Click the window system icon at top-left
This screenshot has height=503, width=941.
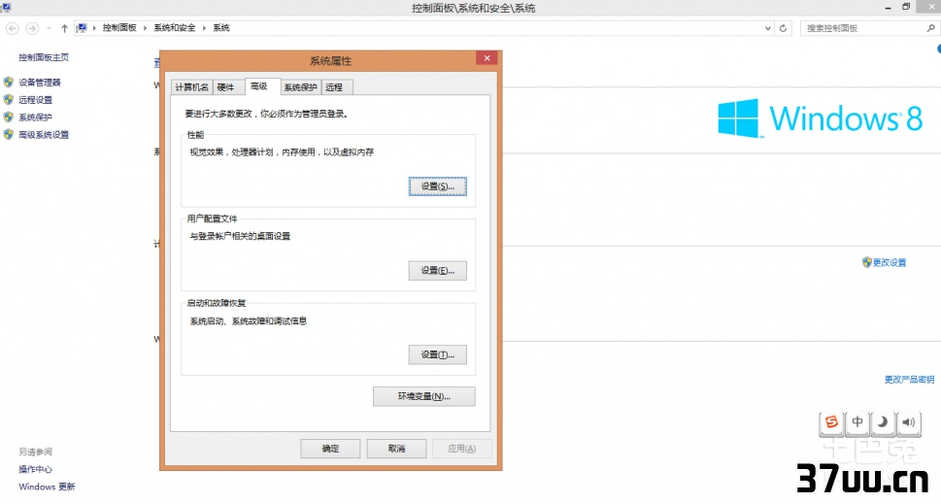[x=6, y=8]
